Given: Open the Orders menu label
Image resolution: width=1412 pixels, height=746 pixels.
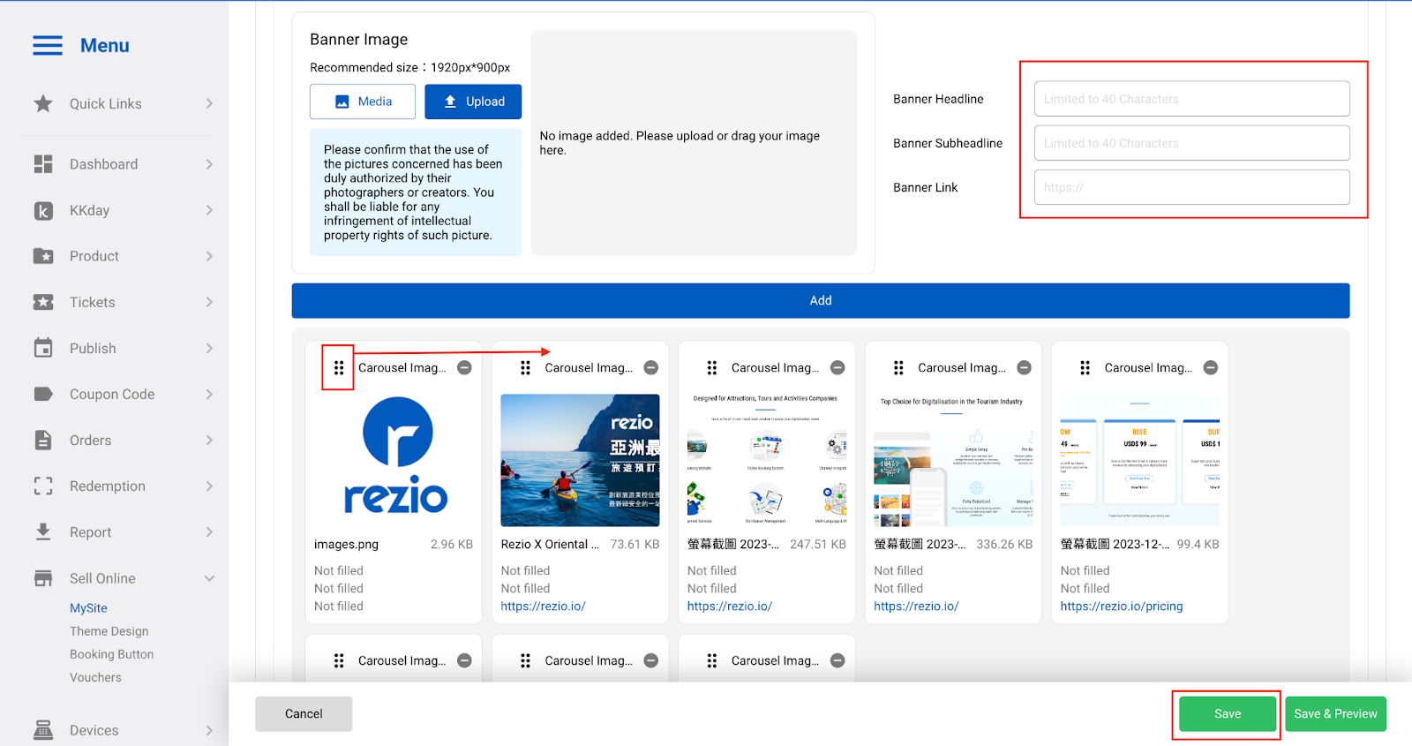Looking at the screenshot, I should tap(91, 440).
